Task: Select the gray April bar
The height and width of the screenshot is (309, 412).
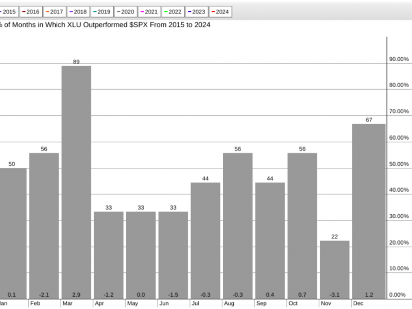Action: 109,255
